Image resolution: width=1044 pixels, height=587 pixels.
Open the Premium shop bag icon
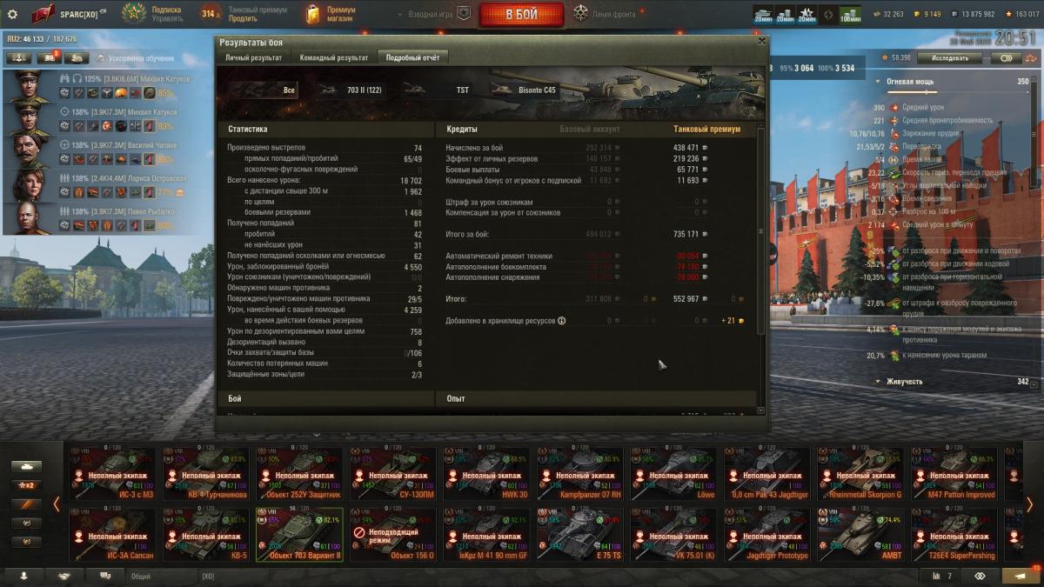click(313, 14)
